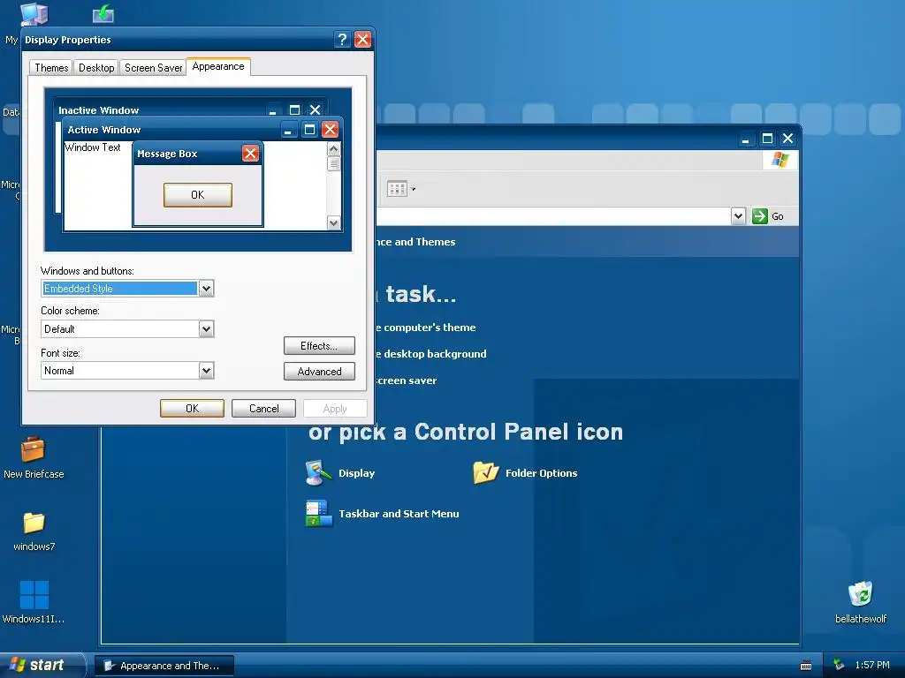Click the 1:57 PM clock

pos(872,665)
